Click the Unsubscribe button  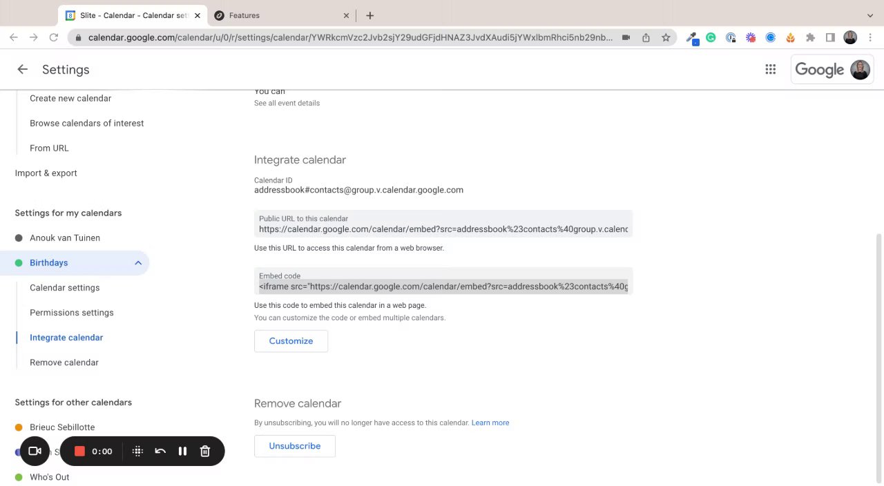tap(295, 446)
